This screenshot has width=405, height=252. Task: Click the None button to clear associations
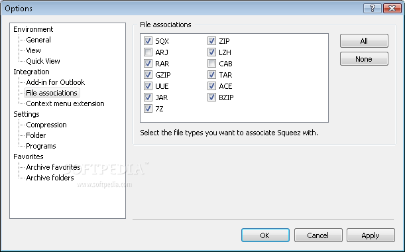(364, 59)
